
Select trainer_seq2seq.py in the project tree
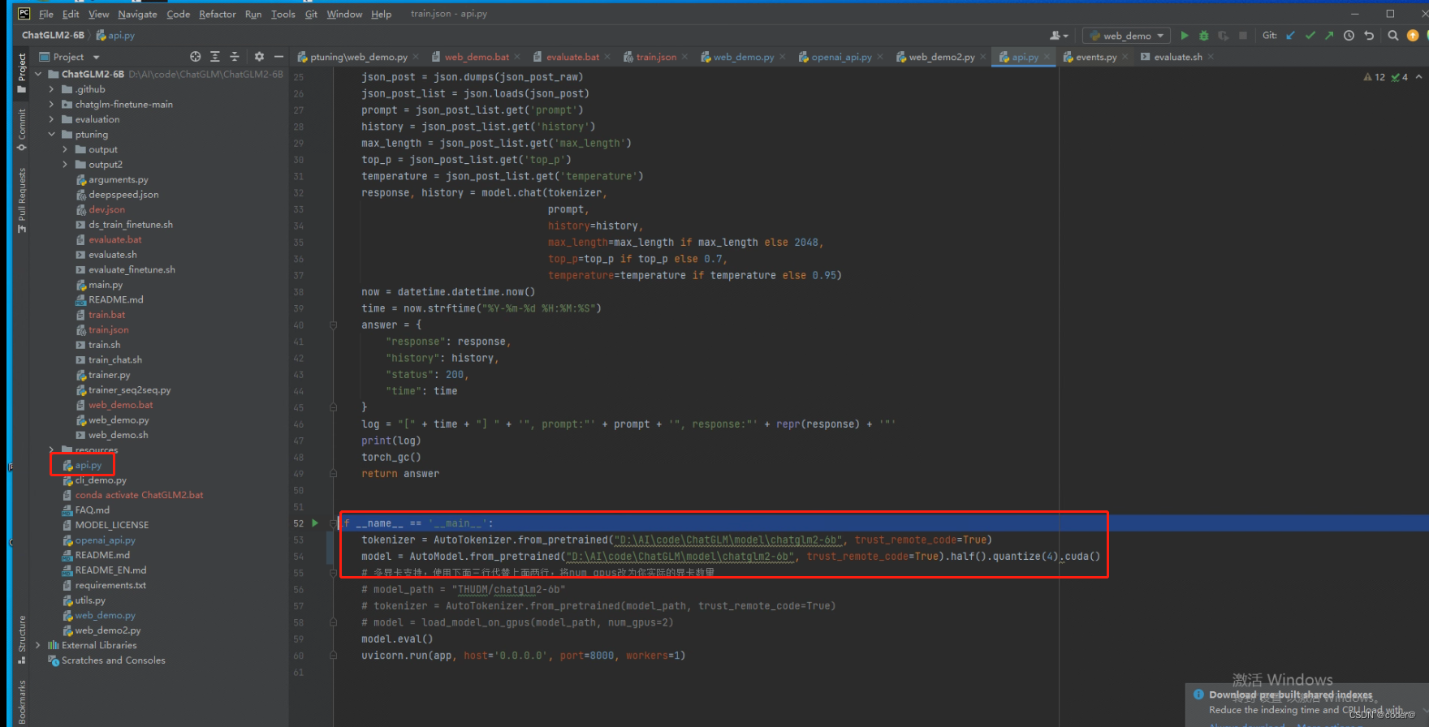129,389
